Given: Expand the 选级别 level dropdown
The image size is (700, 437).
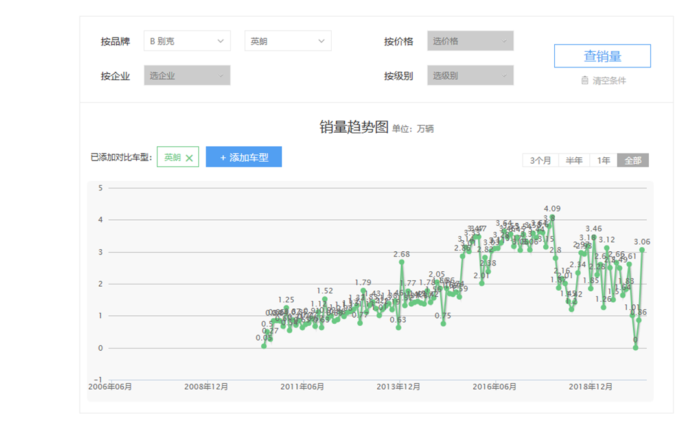Looking at the screenshot, I should point(470,76).
